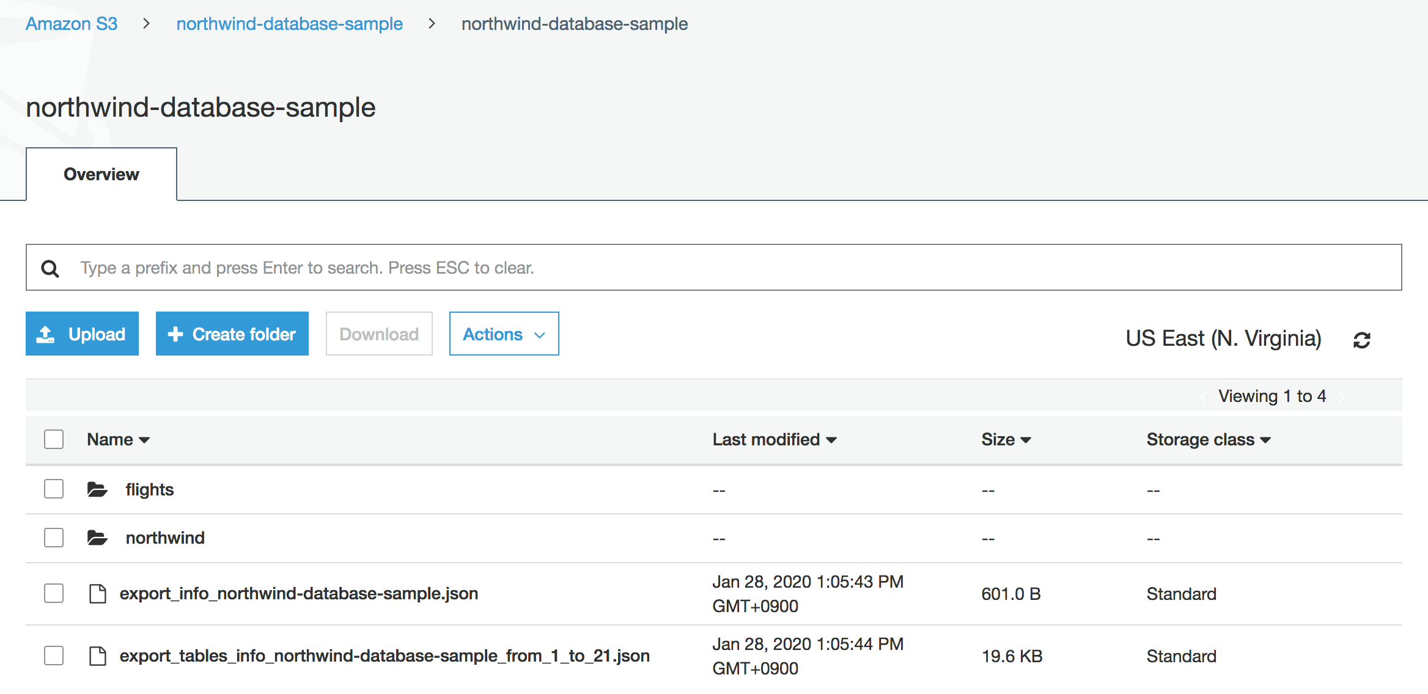Select the export_info_northwind-database-sample.json checkbox
This screenshot has height=694, width=1428.
click(54, 593)
